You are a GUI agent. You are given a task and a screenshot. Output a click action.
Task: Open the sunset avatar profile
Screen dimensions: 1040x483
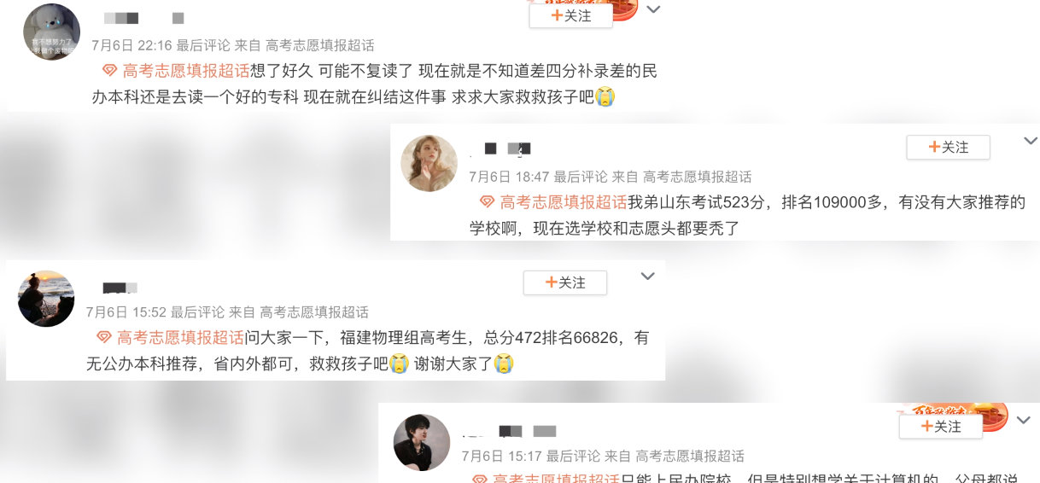tap(46, 298)
